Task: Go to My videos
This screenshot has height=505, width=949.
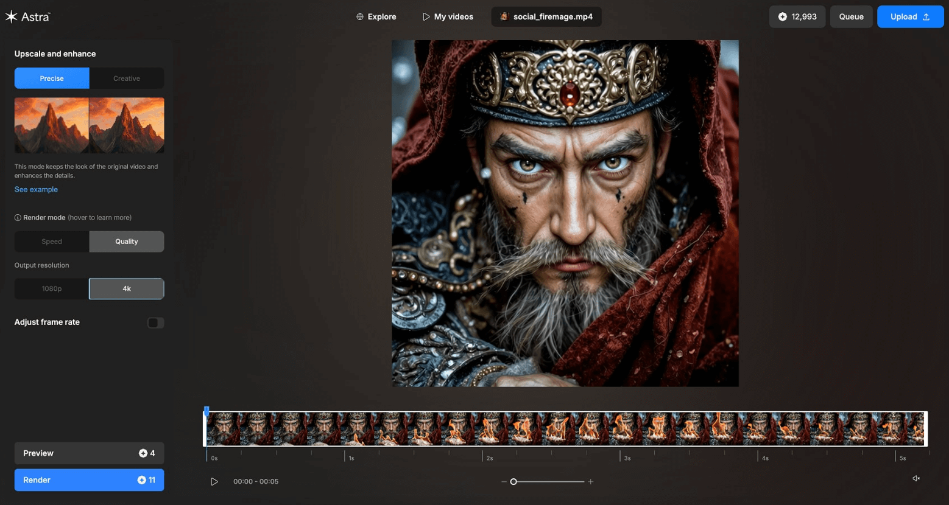Action: [448, 16]
